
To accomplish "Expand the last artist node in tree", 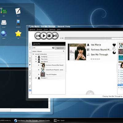I will click(36, 78).
